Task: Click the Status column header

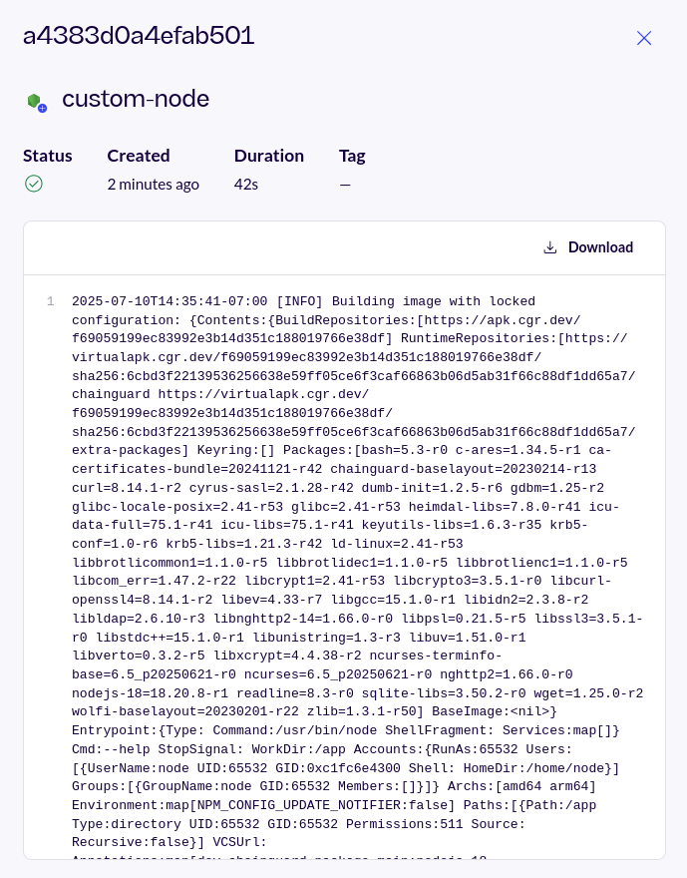Action: pos(48,156)
